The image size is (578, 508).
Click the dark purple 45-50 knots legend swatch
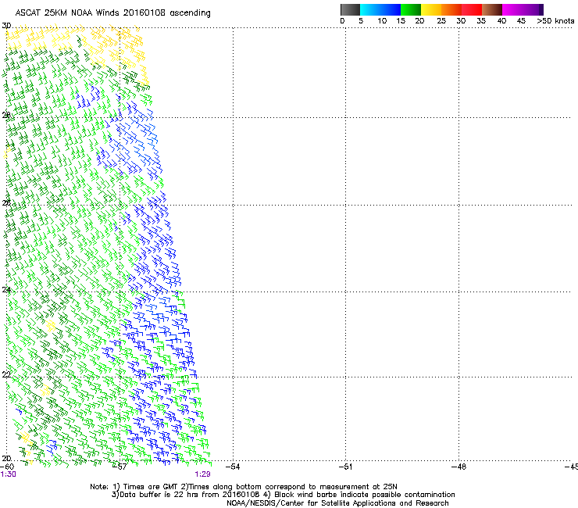533,9
